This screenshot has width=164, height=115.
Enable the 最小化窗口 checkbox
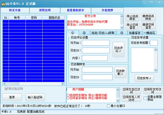[x=109, y=106]
